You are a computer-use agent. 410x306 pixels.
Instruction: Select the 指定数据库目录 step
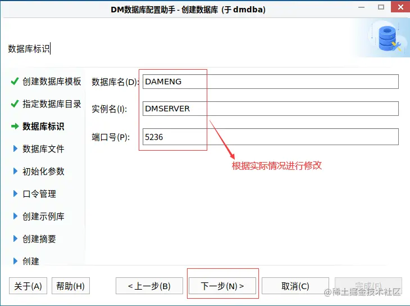click(x=52, y=104)
